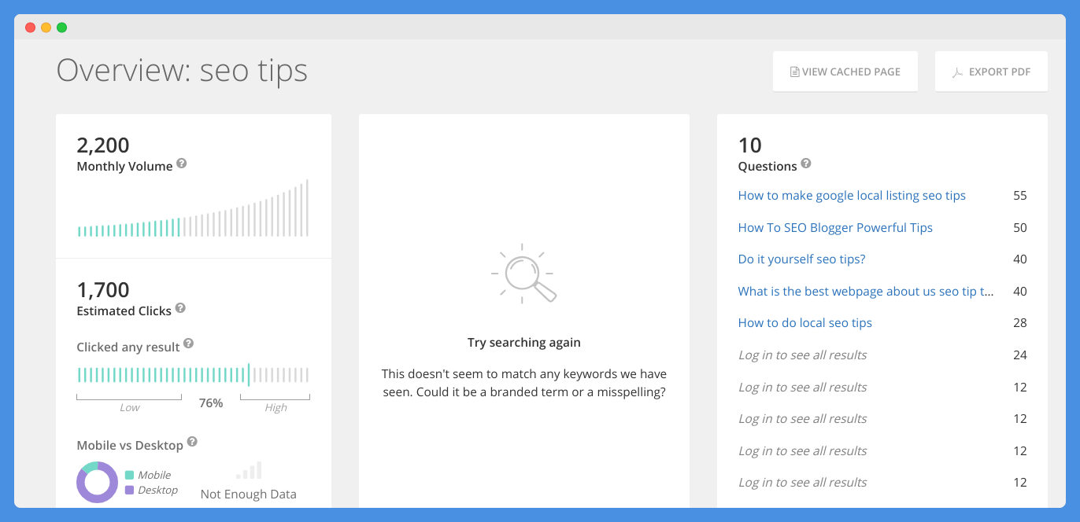Click the Mobile vs Desktop help icon
Screen dimensions: 1080x522
pos(192,443)
